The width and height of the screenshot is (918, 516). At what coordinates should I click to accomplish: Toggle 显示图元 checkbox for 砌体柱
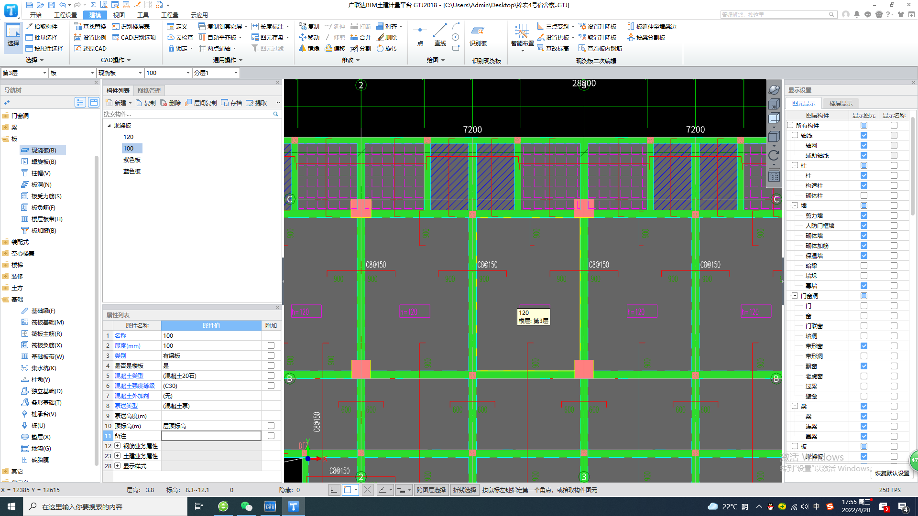tap(863, 195)
